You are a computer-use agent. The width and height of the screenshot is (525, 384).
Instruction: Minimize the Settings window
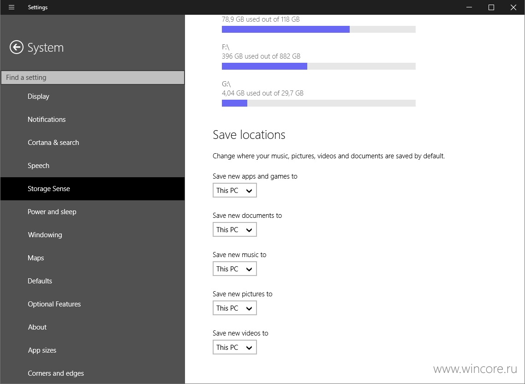(x=469, y=7)
